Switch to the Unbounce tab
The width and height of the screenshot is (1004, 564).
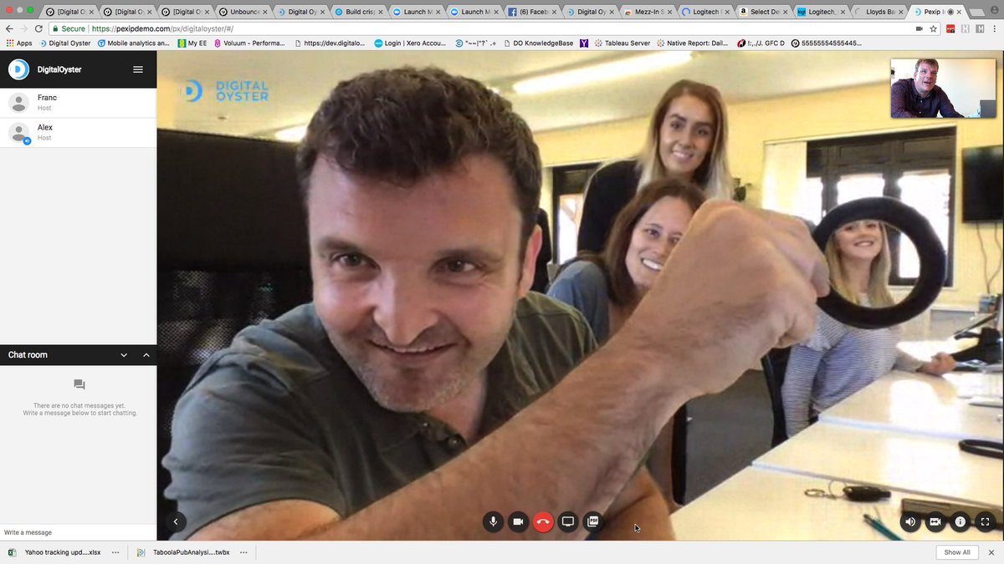point(242,12)
